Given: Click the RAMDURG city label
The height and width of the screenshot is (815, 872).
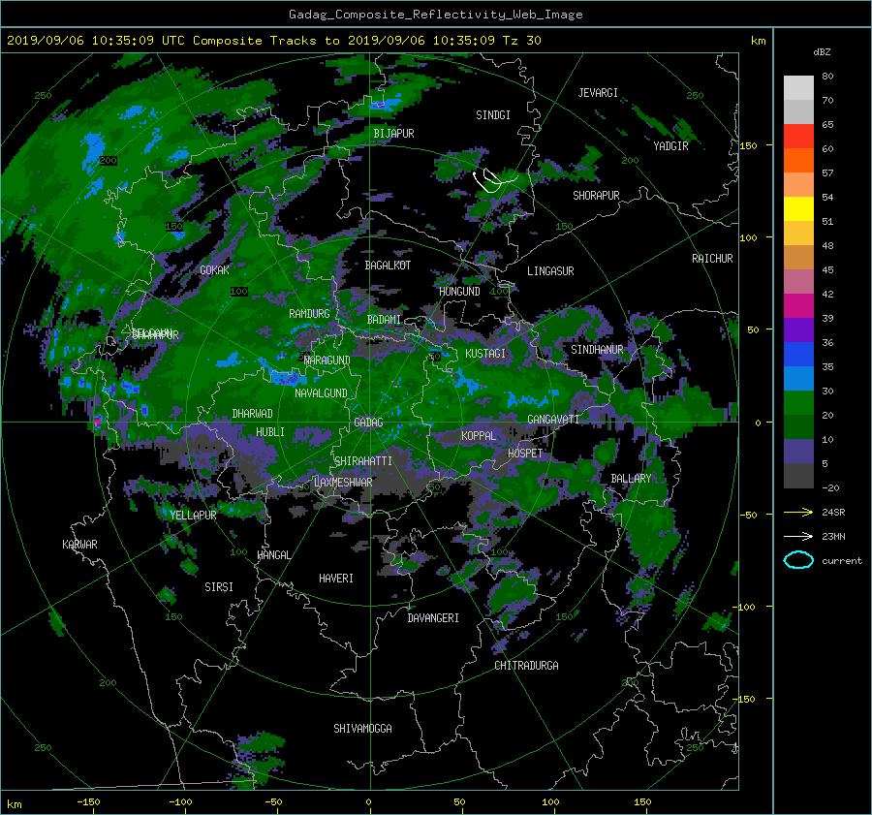Looking at the screenshot, I should pyautogui.click(x=309, y=314).
